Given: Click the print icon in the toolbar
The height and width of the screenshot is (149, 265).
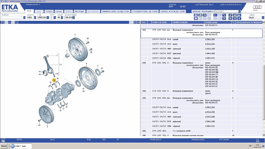Looking at the screenshot, I should pyautogui.click(x=196, y=15).
